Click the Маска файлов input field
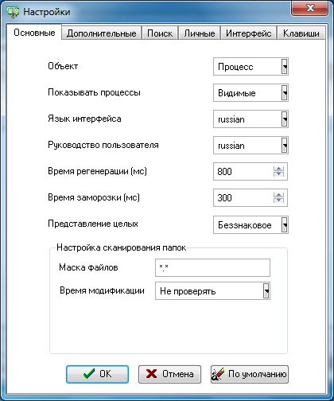The width and height of the screenshot is (334, 401). tap(212, 267)
